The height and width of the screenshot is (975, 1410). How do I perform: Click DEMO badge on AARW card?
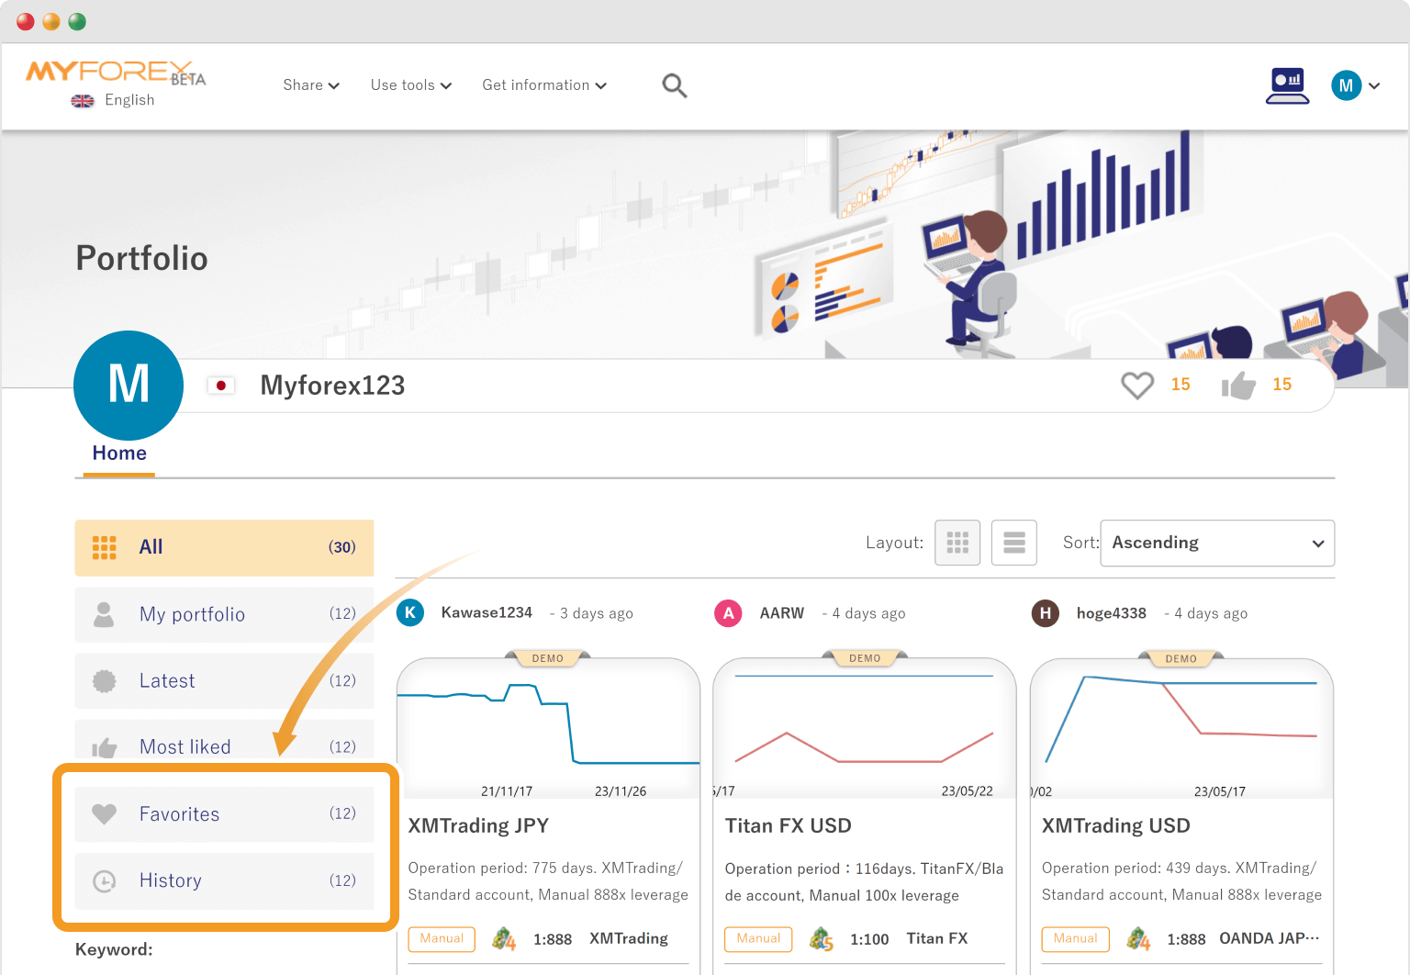865,658
